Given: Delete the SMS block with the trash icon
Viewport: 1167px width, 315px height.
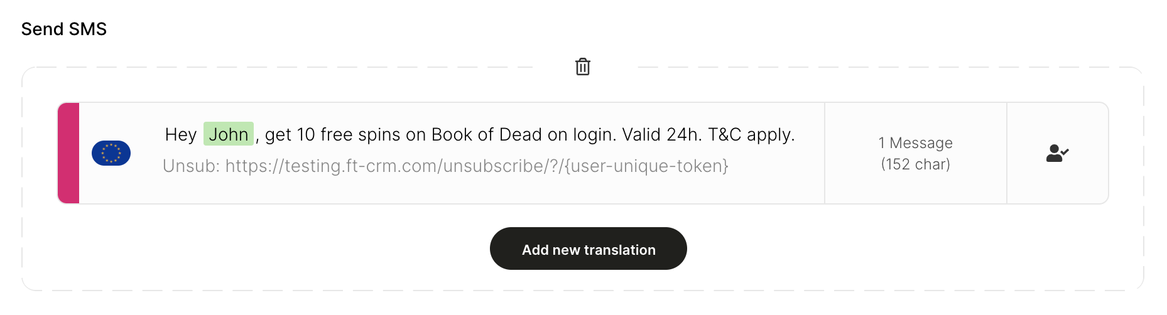Looking at the screenshot, I should coord(583,67).
